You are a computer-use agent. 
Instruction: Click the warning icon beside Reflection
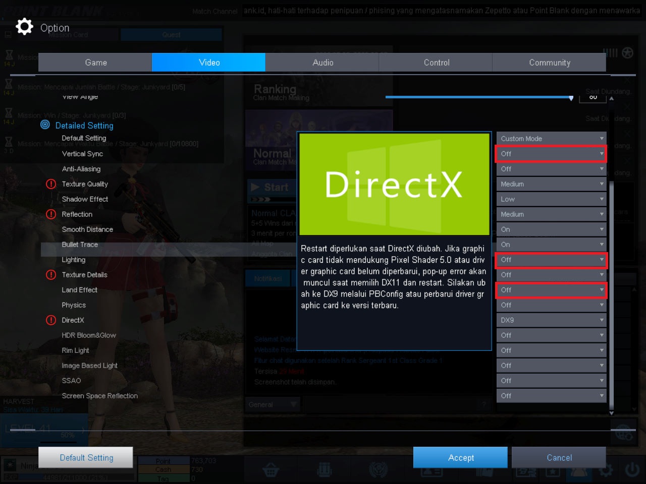tap(51, 214)
